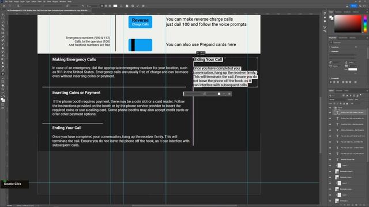Open the Window menu
369x207 pixels.
63,1
